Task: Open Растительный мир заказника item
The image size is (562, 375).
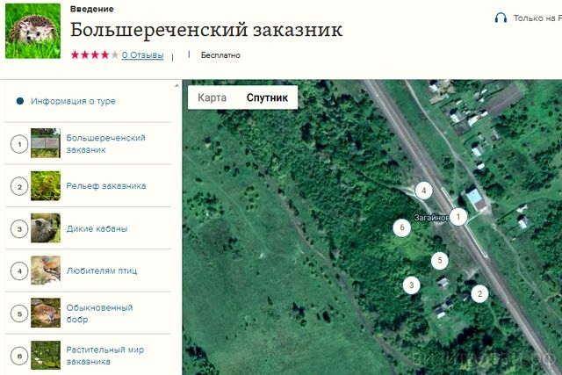Action: pyautogui.click(x=88, y=355)
